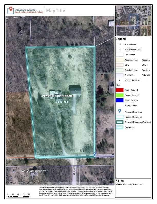Viewport: 157px width, 204px height.
Task: Click the dark-roofed house inside highlighted parcel
Action: coord(75,90)
